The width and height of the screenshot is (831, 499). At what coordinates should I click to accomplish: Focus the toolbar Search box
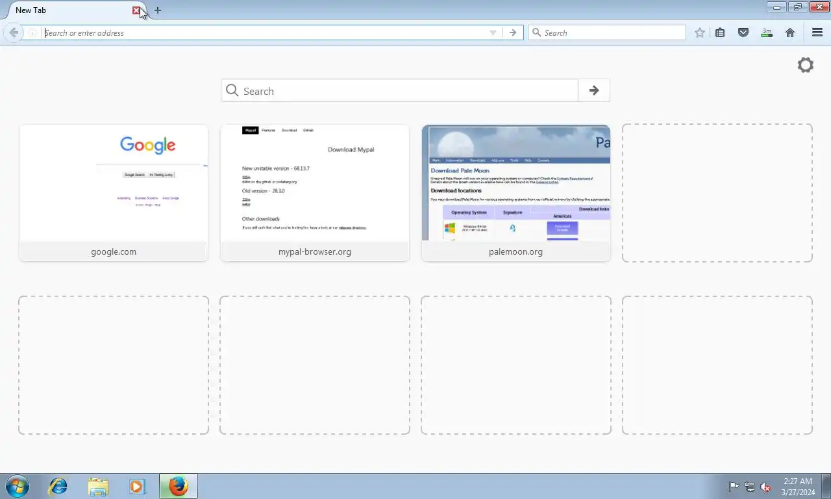[607, 32]
